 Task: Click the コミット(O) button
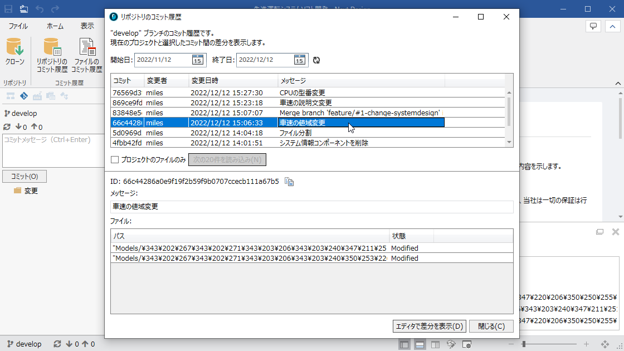(x=25, y=176)
